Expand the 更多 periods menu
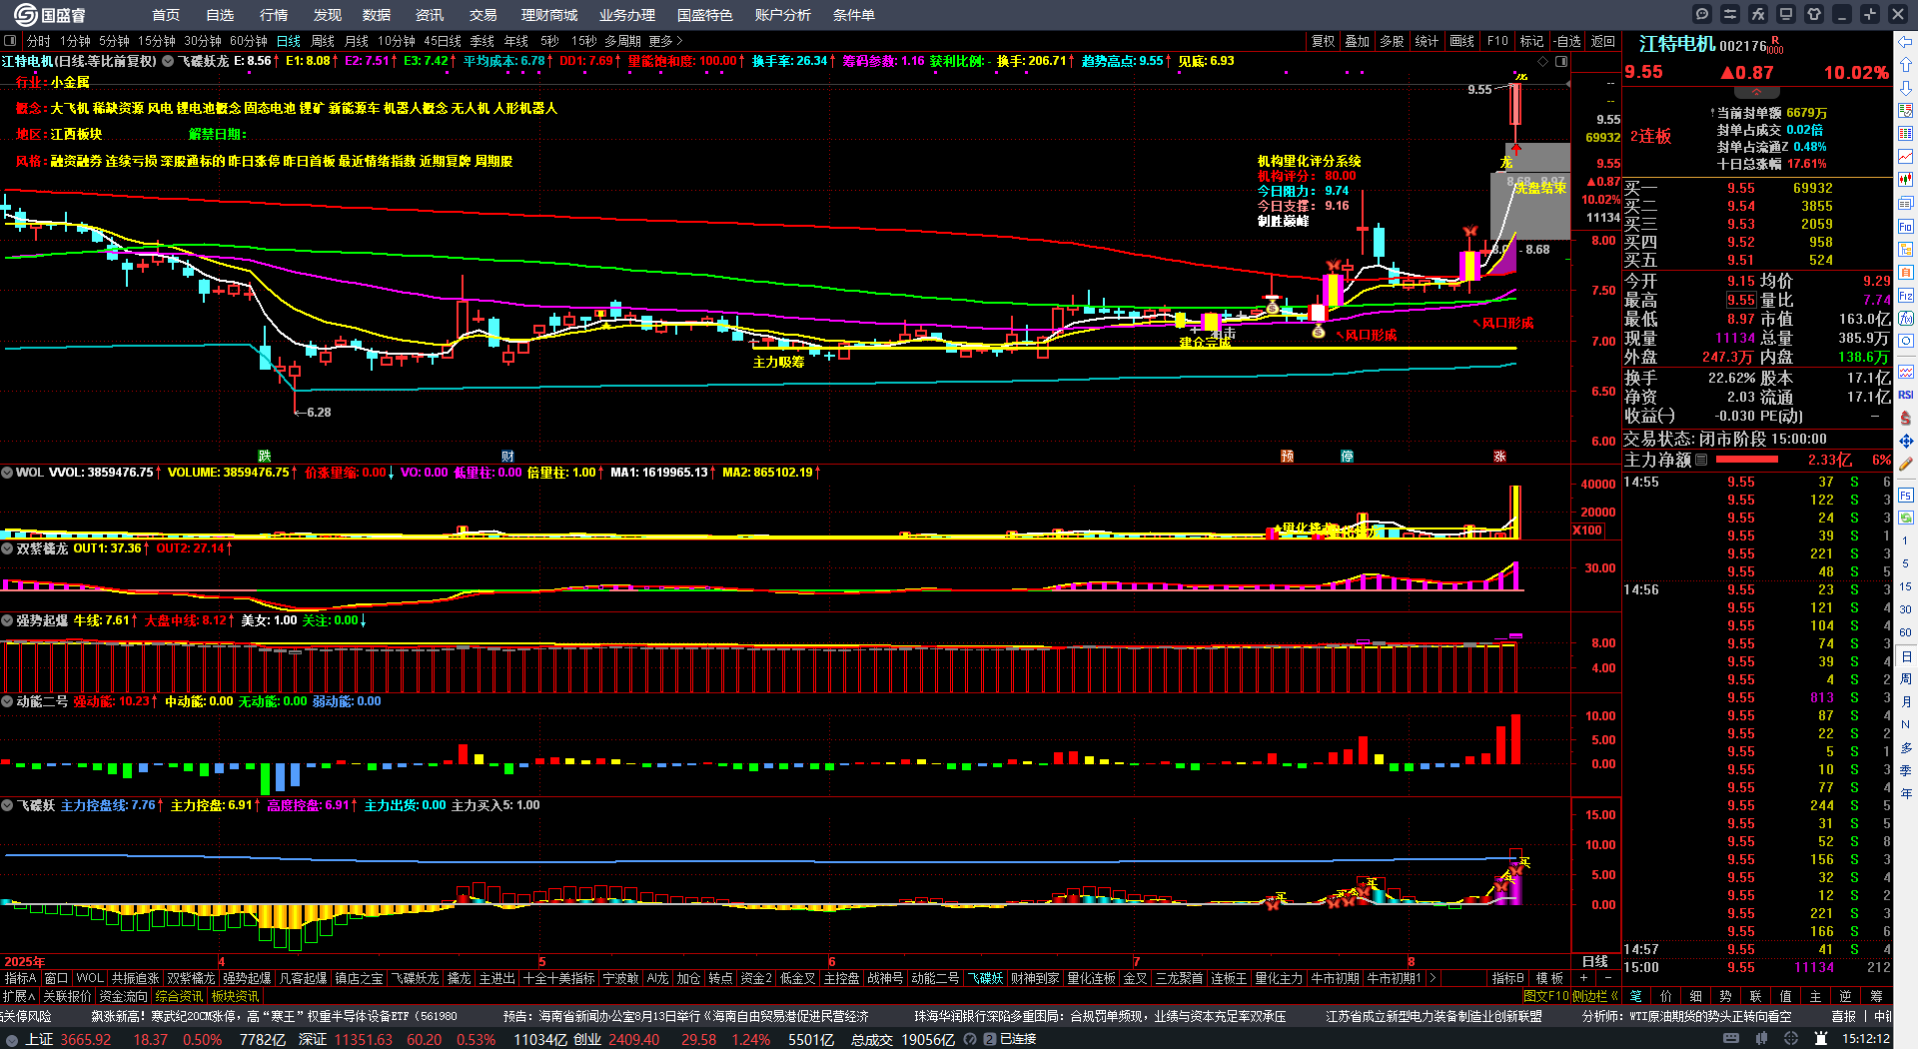Screen dimensions: 1918x1049 pyautogui.click(x=665, y=41)
